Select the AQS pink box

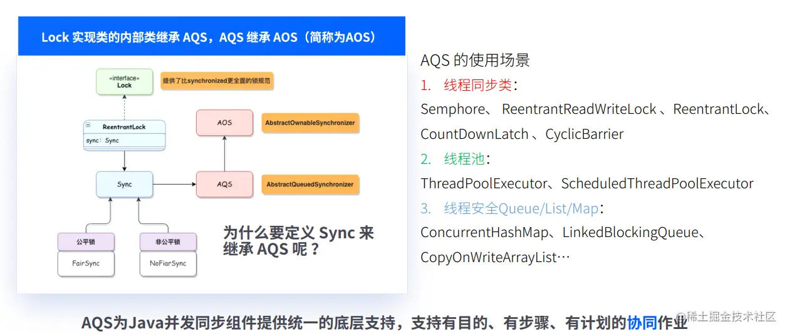click(x=224, y=185)
